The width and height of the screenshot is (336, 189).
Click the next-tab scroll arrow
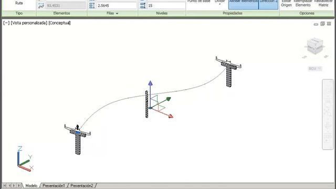pyautogui.click(x=14, y=185)
